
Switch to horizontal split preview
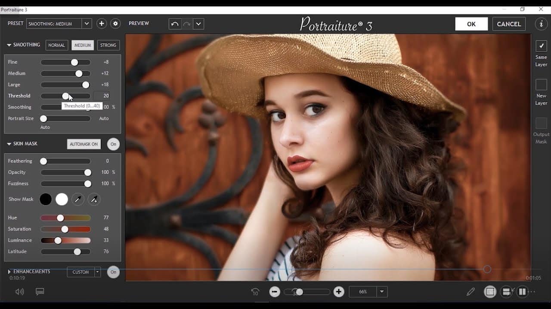click(506, 292)
